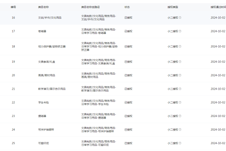Click the question-mark icon in row 20

point(180,75)
